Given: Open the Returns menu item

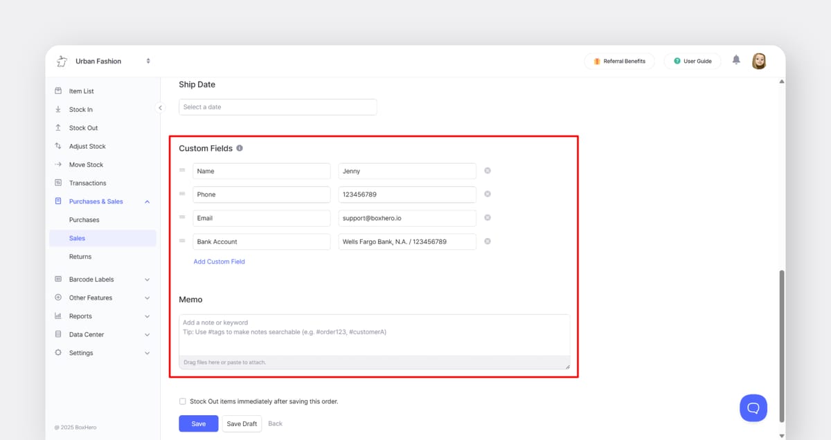Looking at the screenshot, I should click(x=80, y=256).
